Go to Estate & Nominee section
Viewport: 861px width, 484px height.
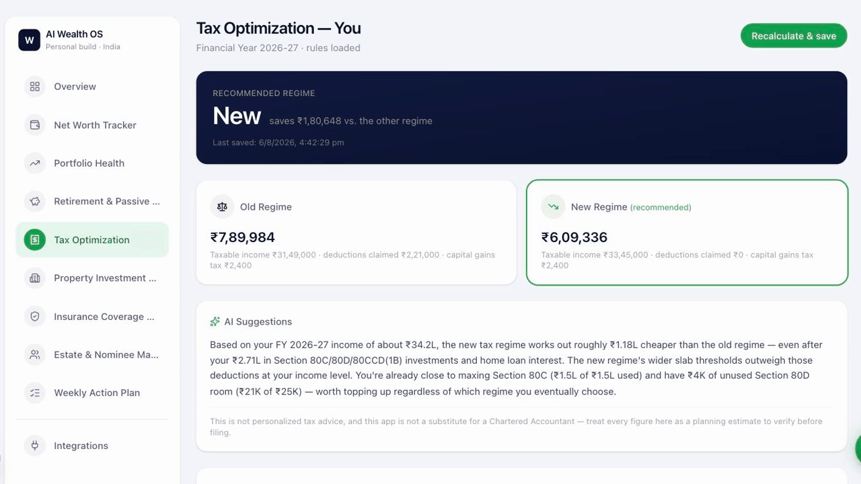click(x=92, y=354)
